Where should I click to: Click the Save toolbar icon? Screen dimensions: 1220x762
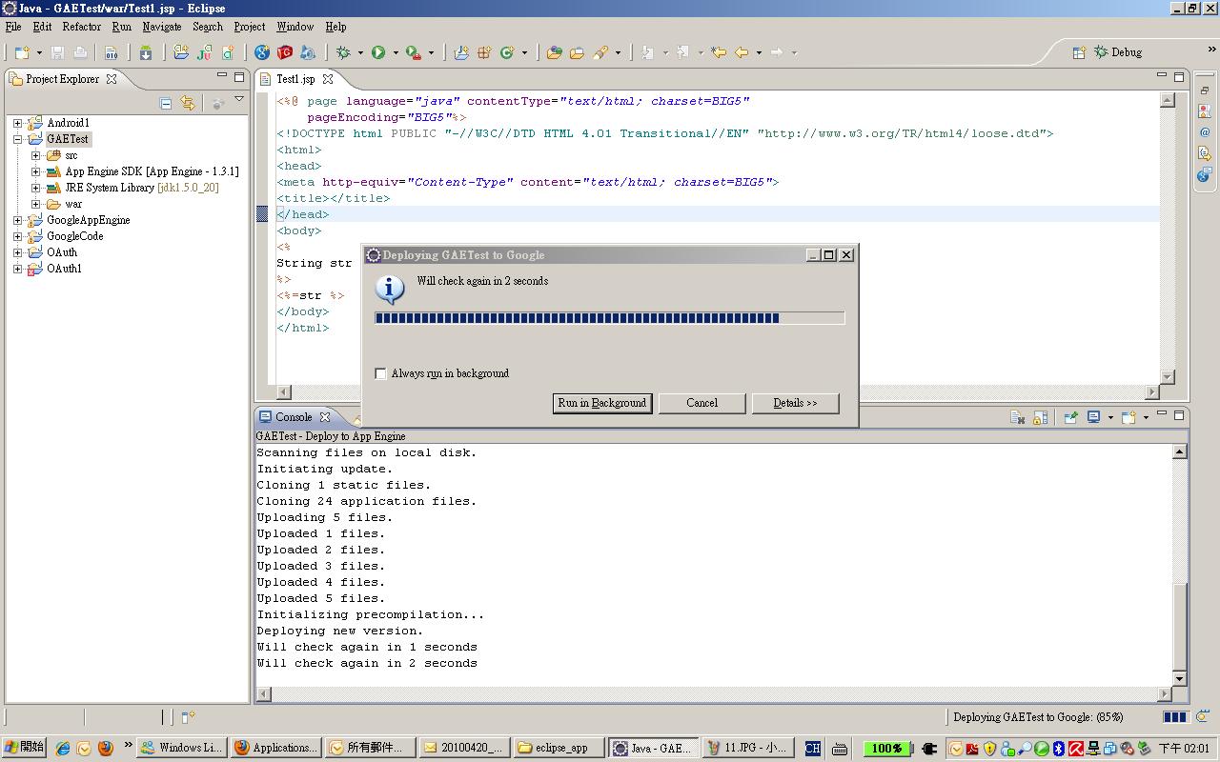tap(57, 52)
